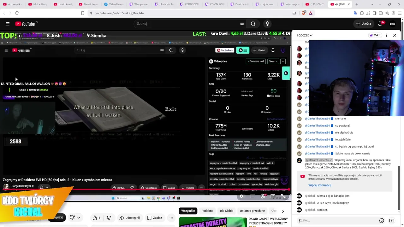This screenshot has height=227, width=404.
Task: Open the browser tab search chevron
Action: (372, 4)
